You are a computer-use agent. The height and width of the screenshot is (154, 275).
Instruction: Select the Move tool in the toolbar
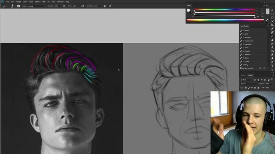click(272, 10)
